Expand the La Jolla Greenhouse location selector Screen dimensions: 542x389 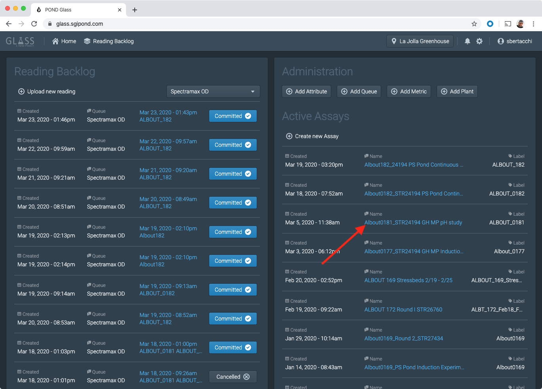click(420, 41)
